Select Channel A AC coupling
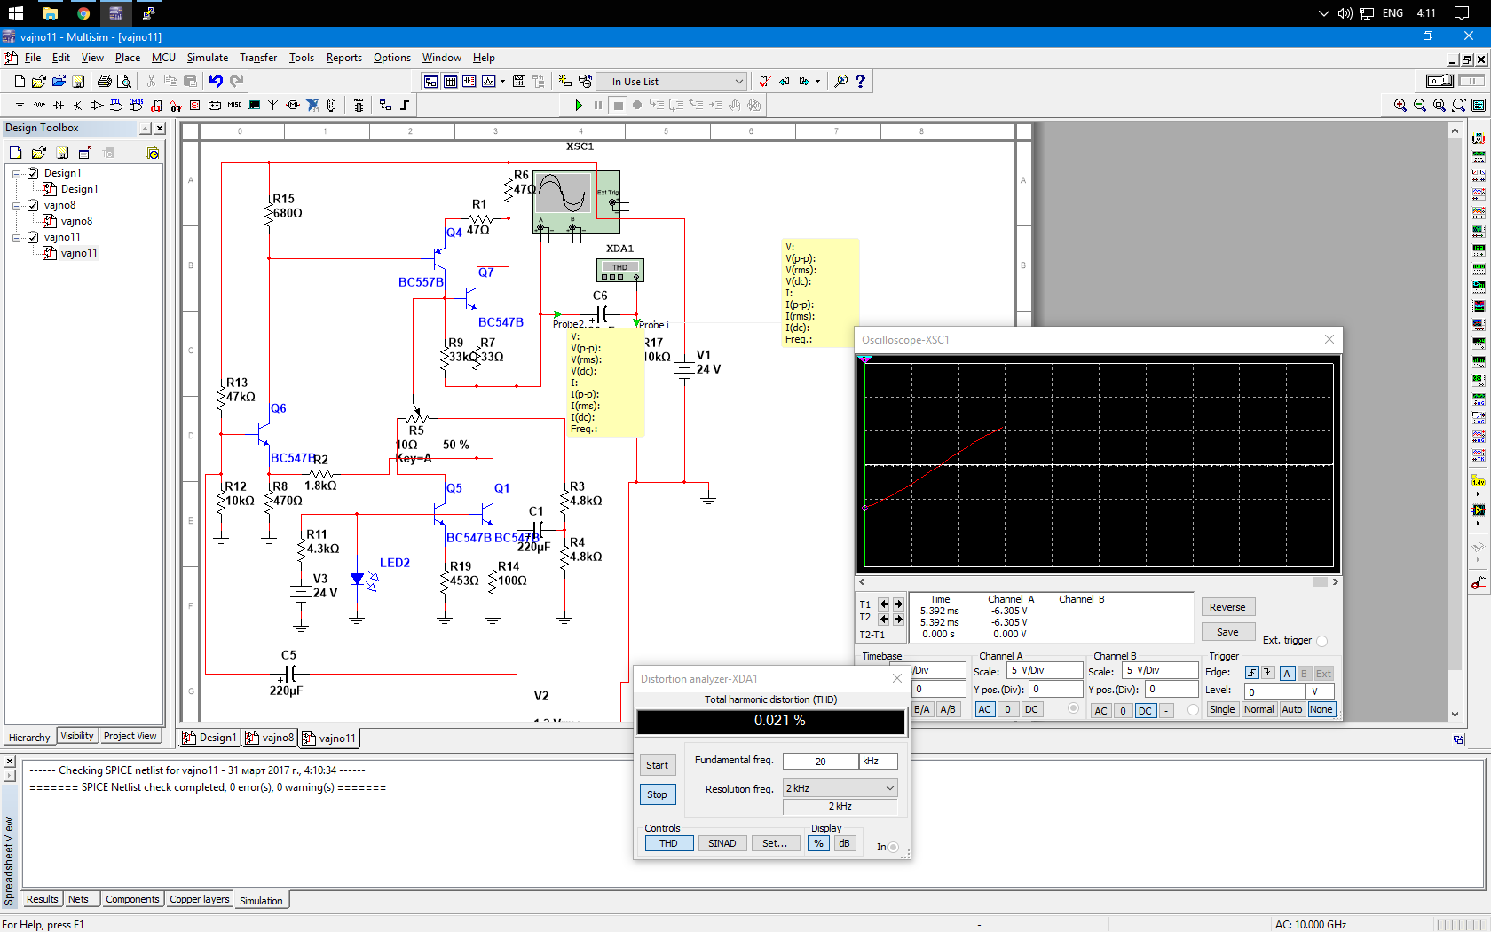Viewport: 1491px width, 932px height. (x=984, y=709)
